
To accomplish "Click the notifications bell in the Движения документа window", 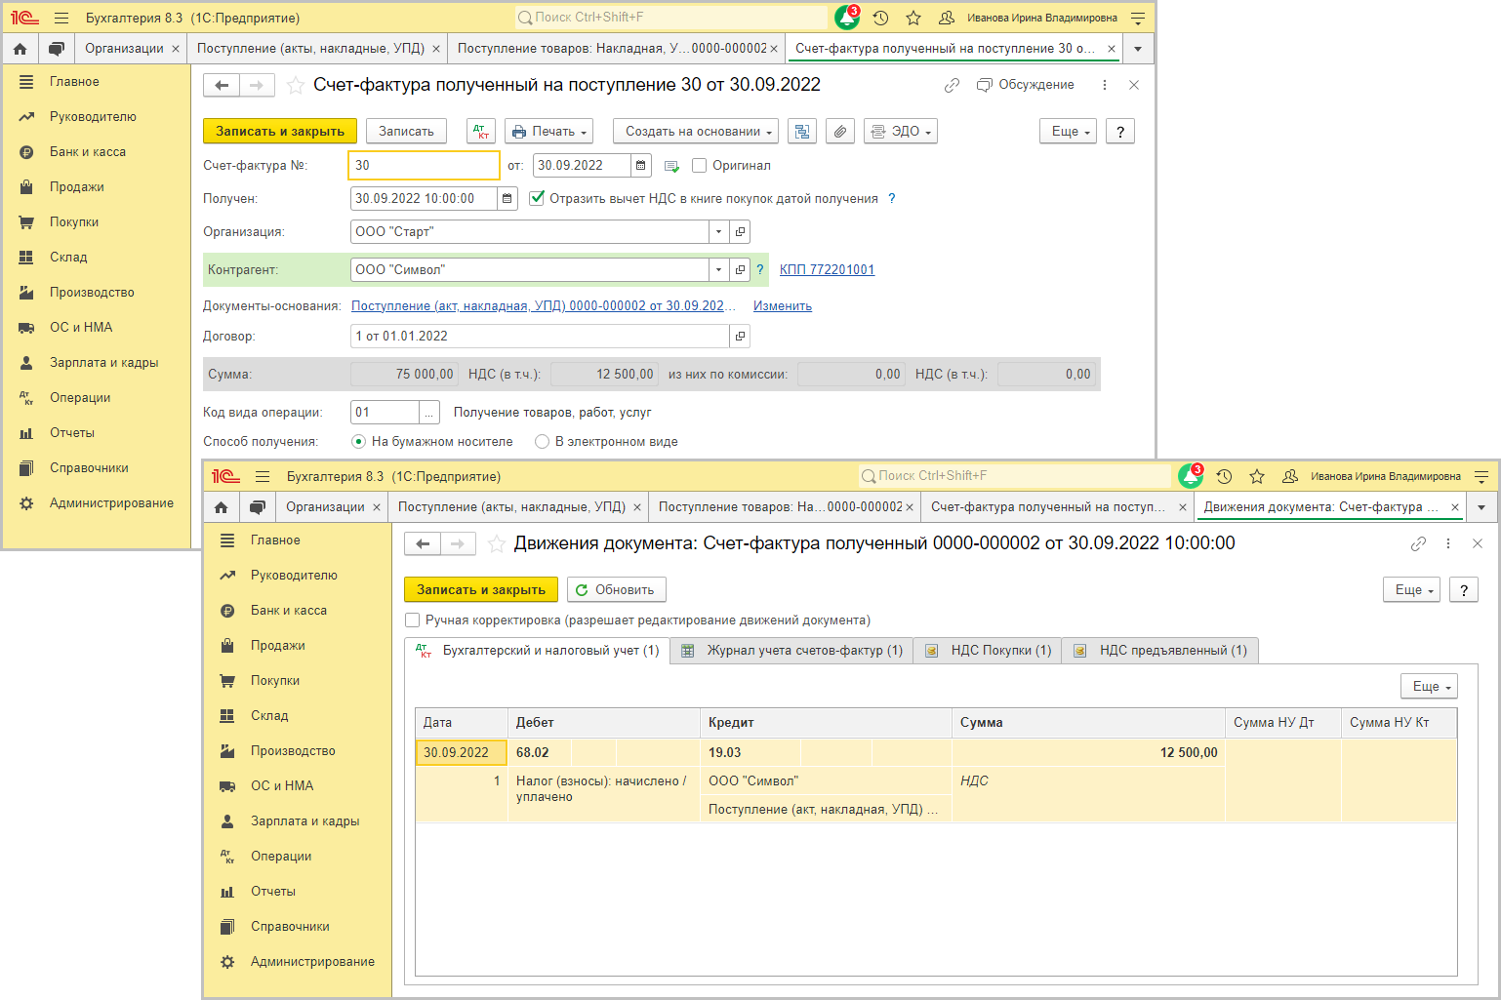I will click(1190, 476).
